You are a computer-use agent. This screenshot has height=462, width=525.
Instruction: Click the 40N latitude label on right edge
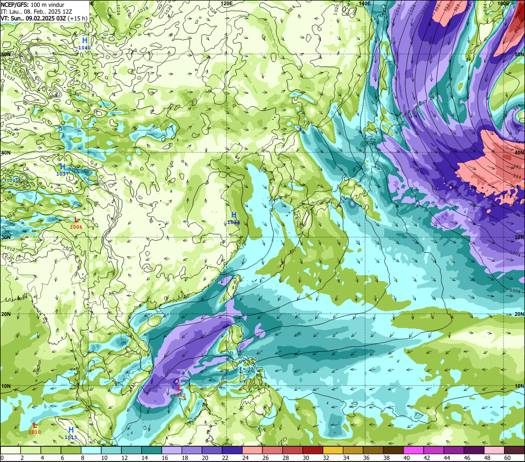[x=519, y=153]
